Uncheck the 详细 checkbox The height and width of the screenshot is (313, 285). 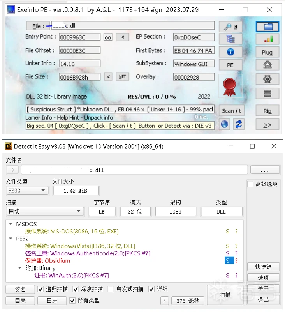click(x=151, y=289)
